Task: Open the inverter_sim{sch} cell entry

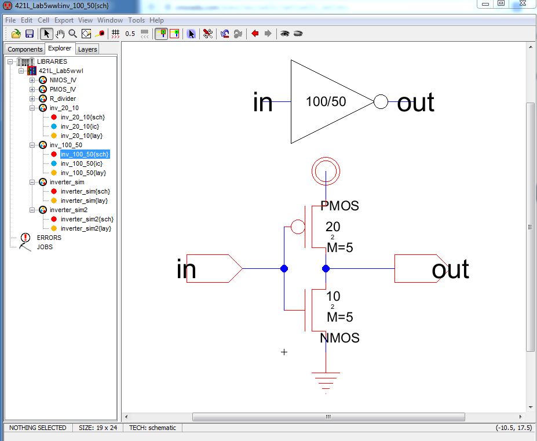Action: pyautogui.click(x=85, y=191)
